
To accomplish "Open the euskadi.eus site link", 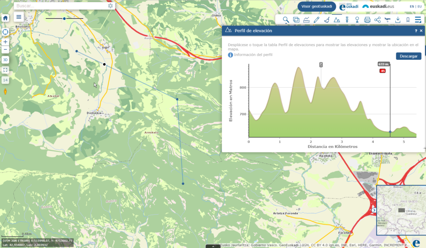I will point(378,6).
